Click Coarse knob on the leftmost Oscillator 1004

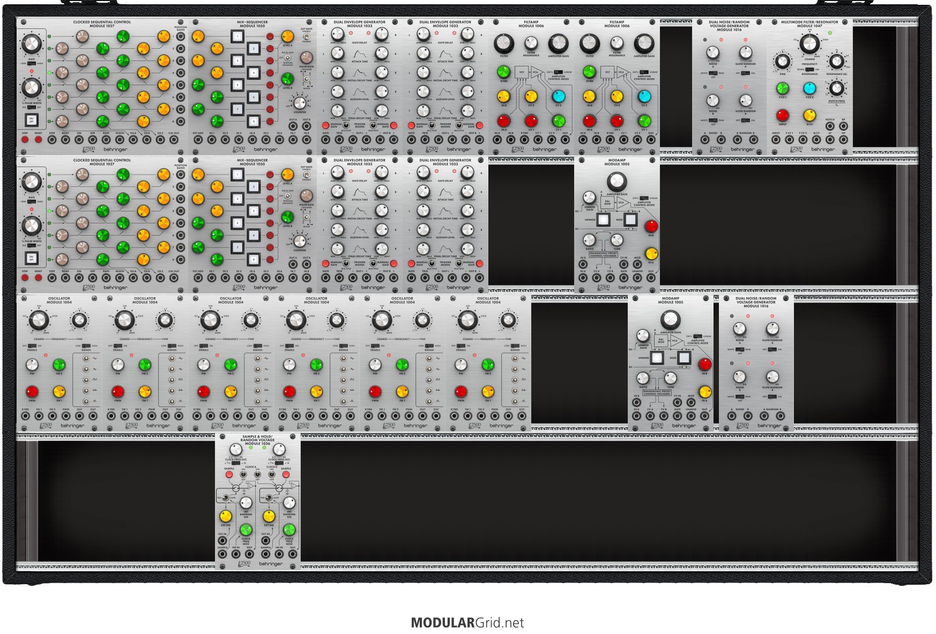38,321
